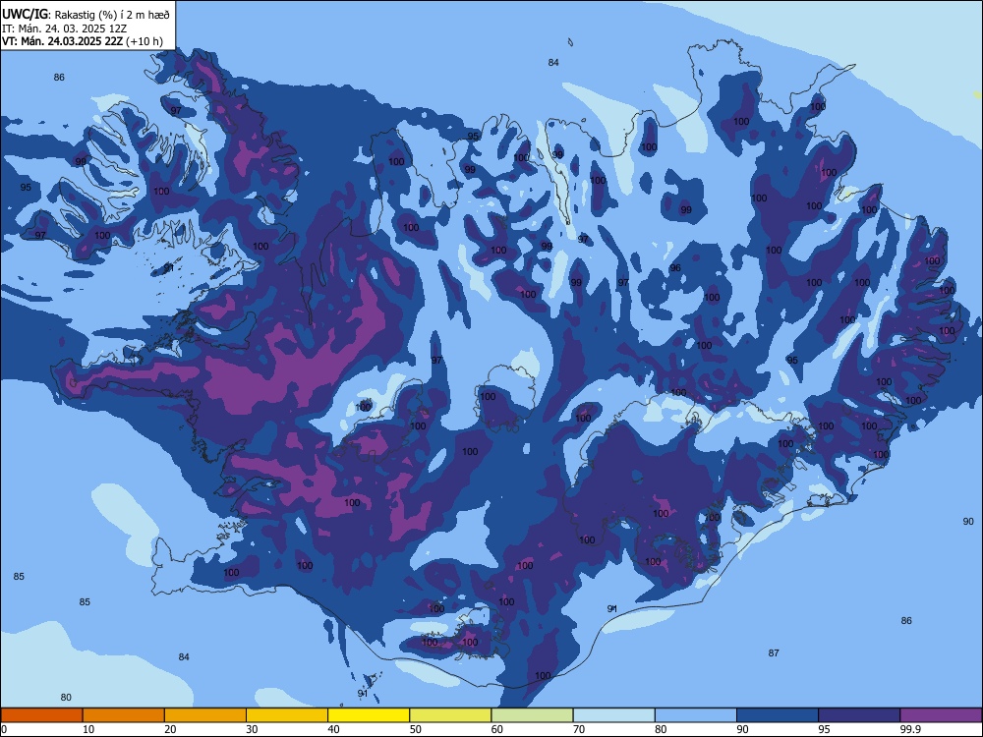Click the title text 'UWC/IG: Rakastig (%) í 2 m hæð'
Image resolution: width=983 pixels, height=737 pixels.
click(86, 14)
